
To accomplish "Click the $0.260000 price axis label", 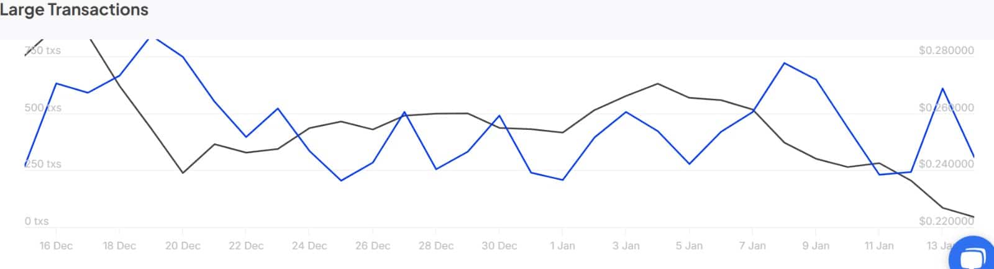I will tap(946, 108).
